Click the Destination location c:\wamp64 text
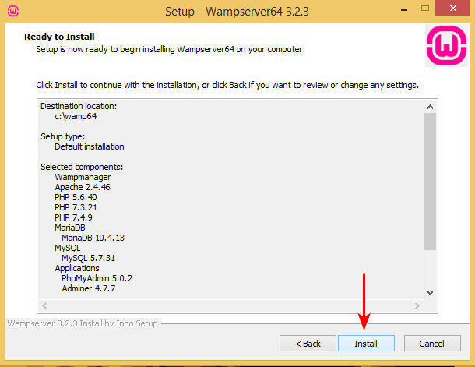The width and height of the screenshot is (475, 367). (x=76, y=116)
